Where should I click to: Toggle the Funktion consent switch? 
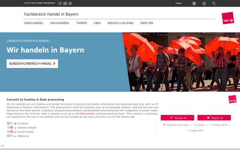[x=10, y=123]
